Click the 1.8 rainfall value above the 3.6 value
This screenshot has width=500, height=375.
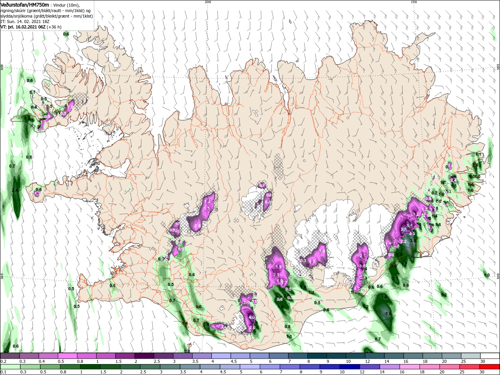(x=384, y=297)
